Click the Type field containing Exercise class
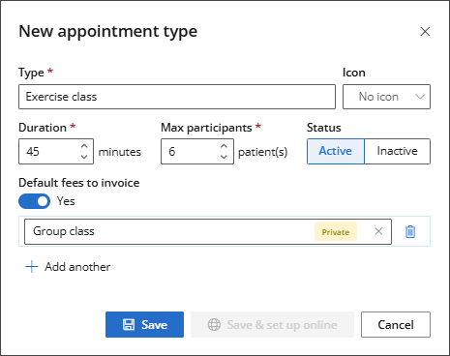 tap(177, 97)
